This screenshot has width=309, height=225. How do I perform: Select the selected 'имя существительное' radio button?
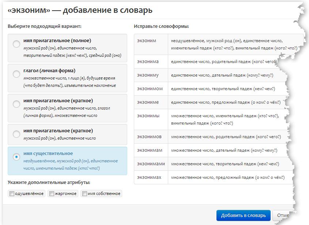click(x=16, y=157)
